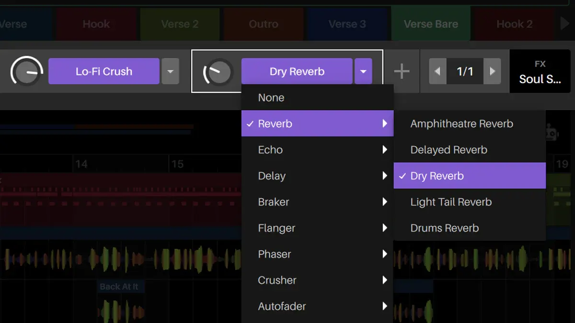Screen dimensions: 575x323
Task: Collapse the Dry Reverb dropdown arrow
Action: (x=363, y=72)
